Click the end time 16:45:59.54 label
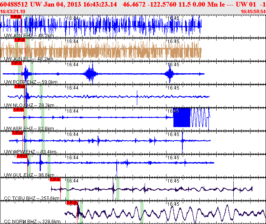This screenshot has width=266, height=224. point(253,12)
